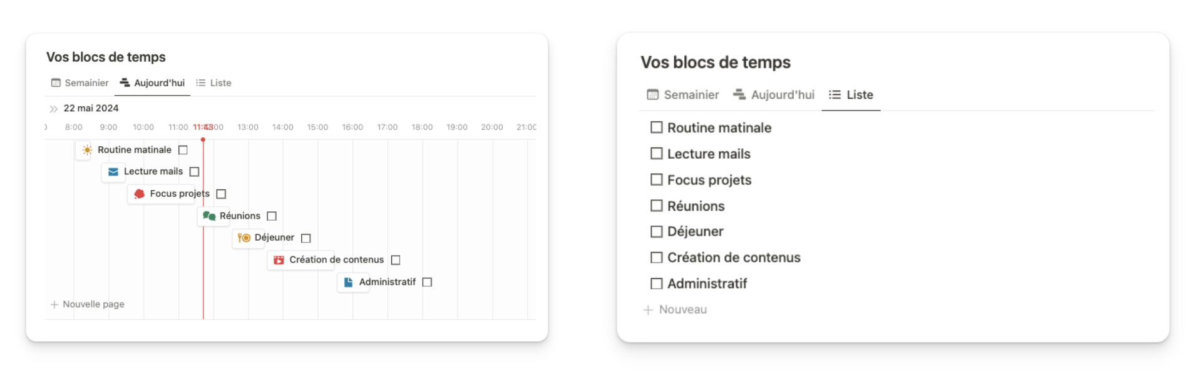Click the green chat bubbles Réunions icon
1202x375 pixels.
209,216
